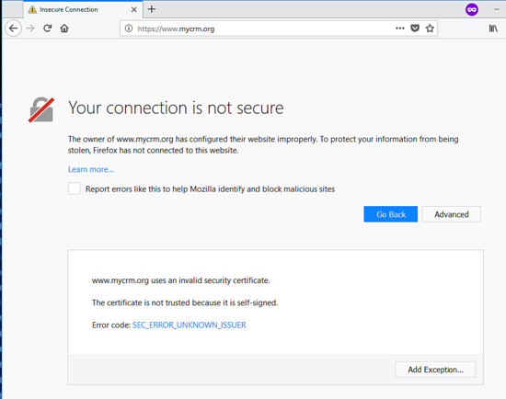Click the forward navigation arrow
The height and width of the screenshot is (399, 506).
[x=30, y=28]
